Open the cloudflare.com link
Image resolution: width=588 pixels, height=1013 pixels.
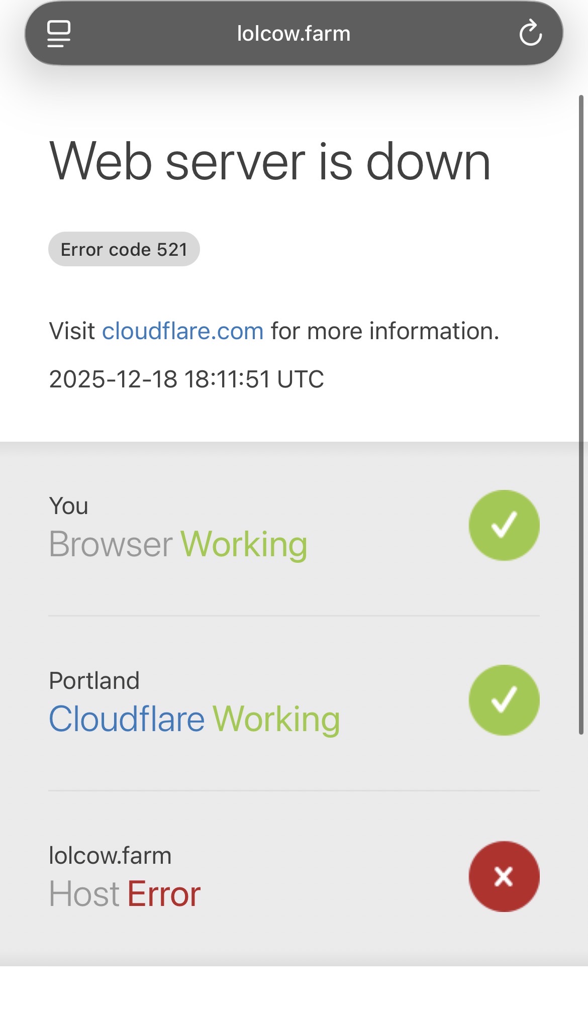pos(183,331)
